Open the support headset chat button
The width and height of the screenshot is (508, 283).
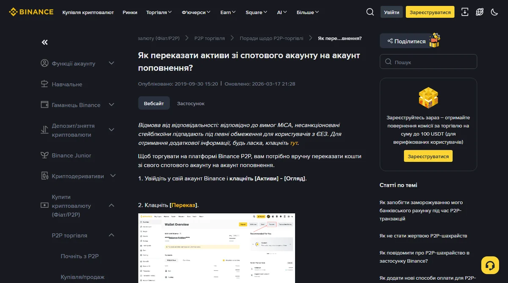coord(490,265)
